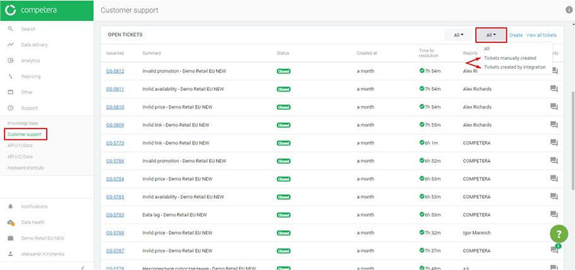The width and height of the screenshot is (575, 270).
Task: Open ticket OS-5784
Action: tap(115, 179)
